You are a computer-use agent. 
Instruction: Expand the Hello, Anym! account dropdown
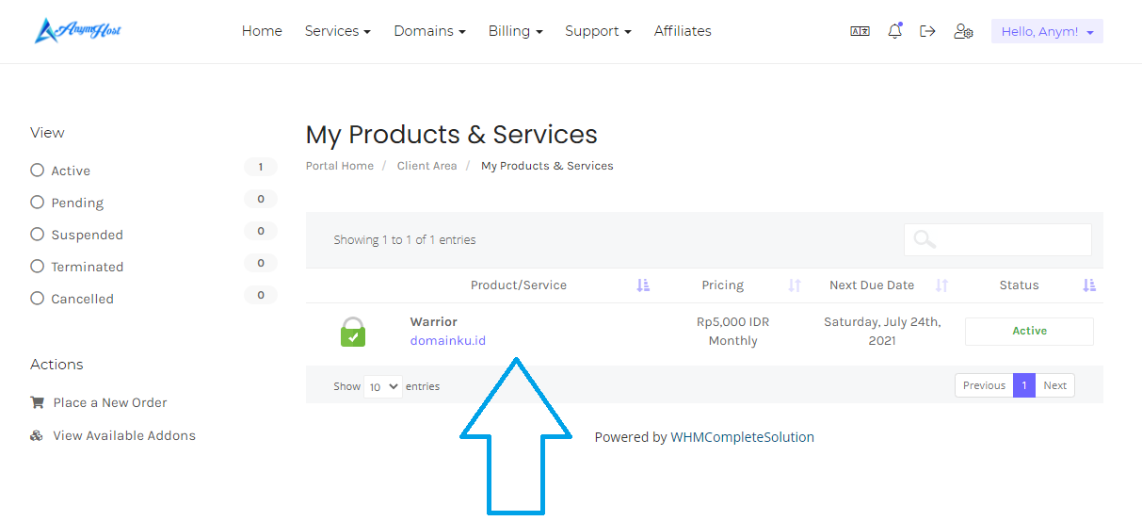pyautogui.click(x=1046, y=31)
